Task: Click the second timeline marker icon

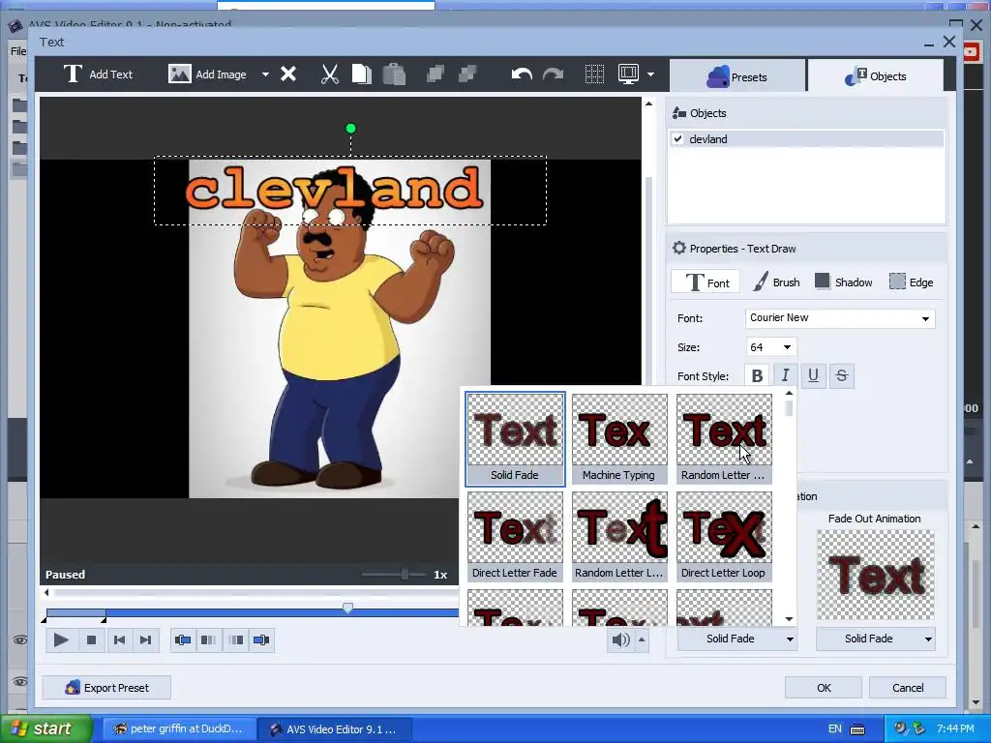Action: coord(209,640)
